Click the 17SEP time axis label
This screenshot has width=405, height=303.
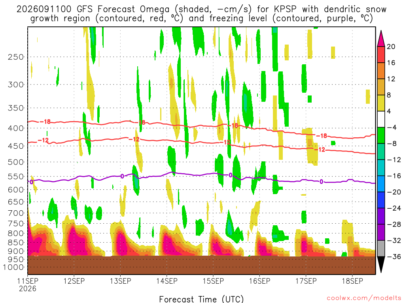click(306, 281)
